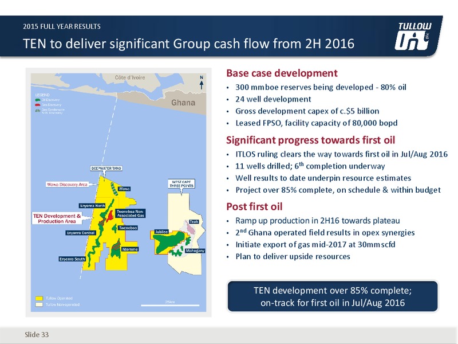Click the 'Ntomme' field label
The width and height of the screenshot is (458, 344).
coord(130,249)
